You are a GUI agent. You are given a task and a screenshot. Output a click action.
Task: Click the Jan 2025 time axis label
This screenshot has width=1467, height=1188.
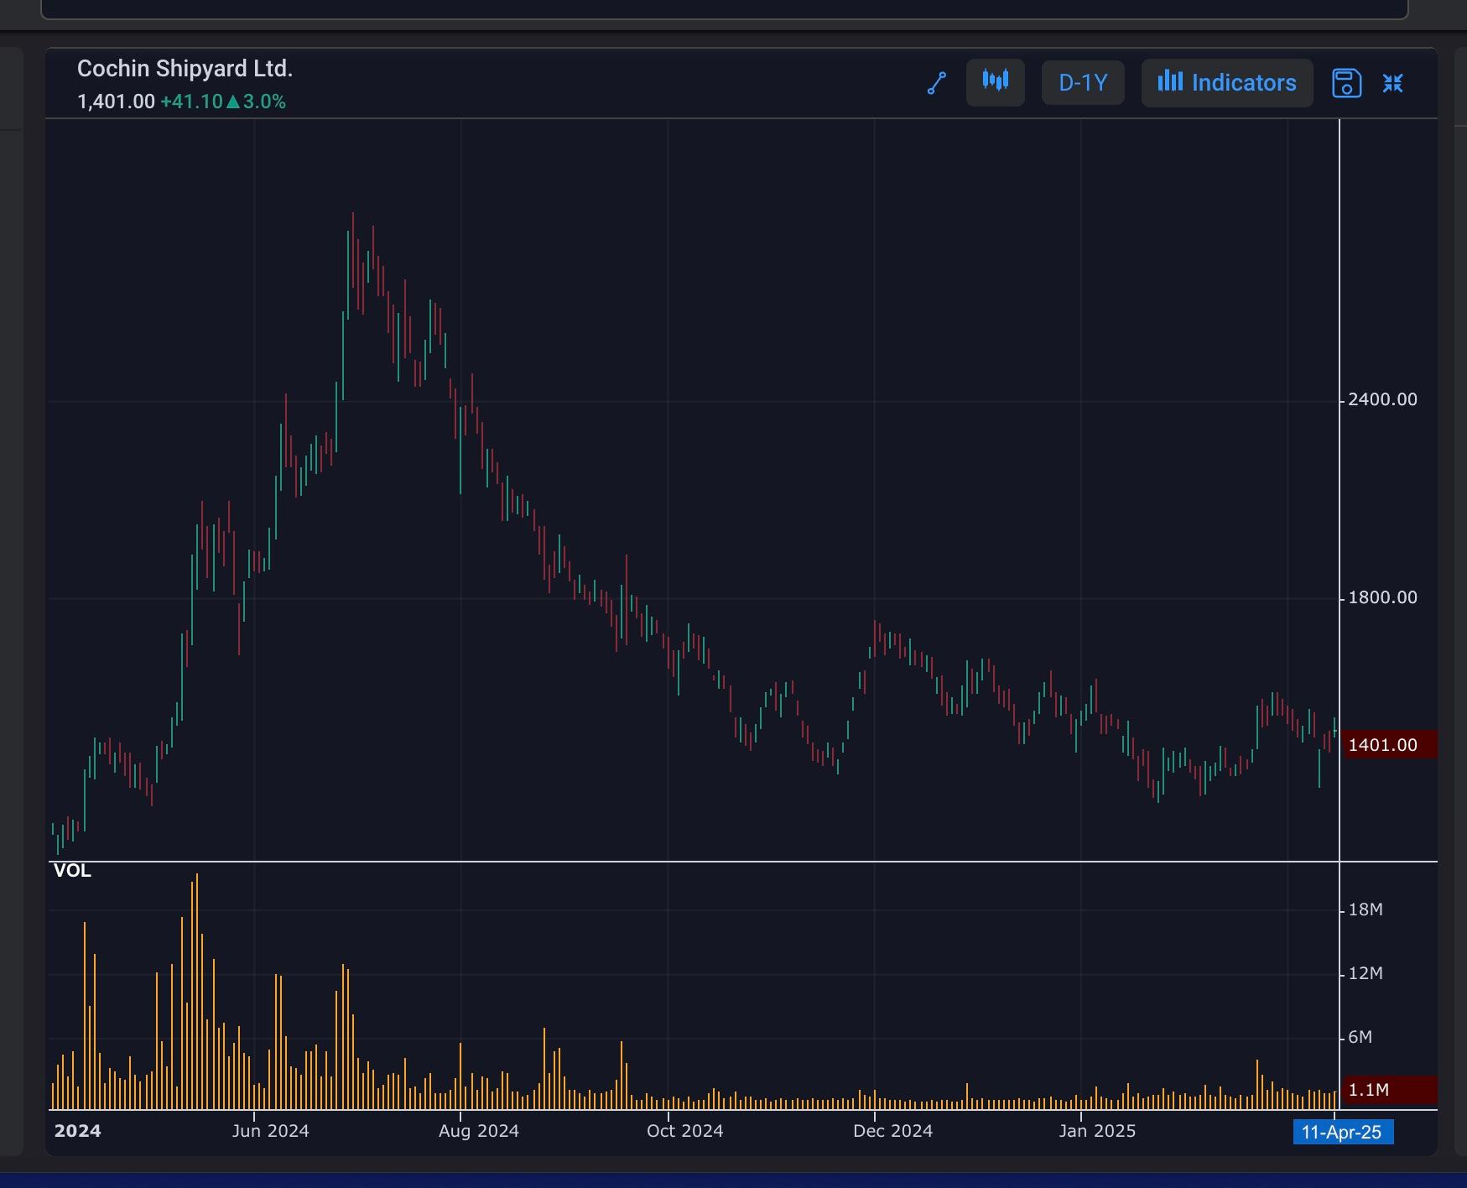[x=1097, y=1131]
